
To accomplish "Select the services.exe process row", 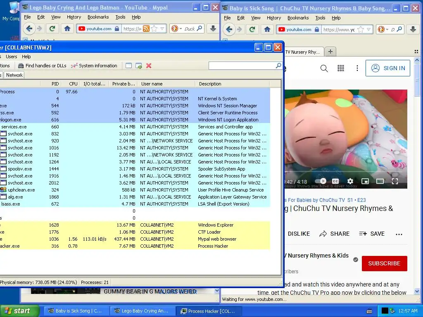I will coord(135,127).
